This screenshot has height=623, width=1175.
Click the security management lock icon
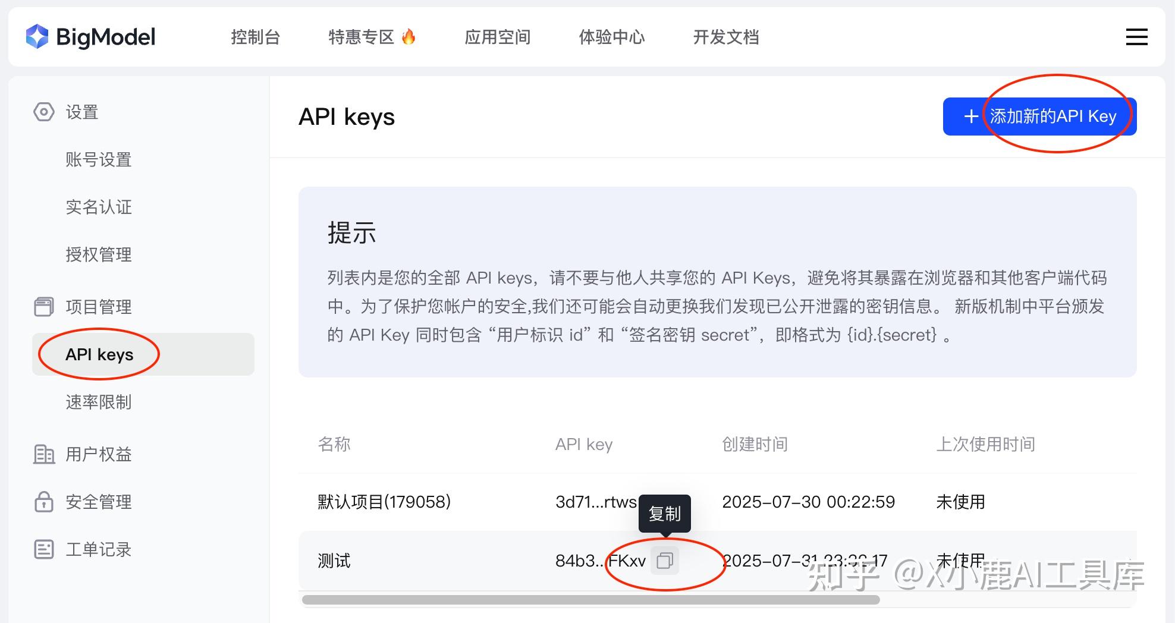(43, 502)
